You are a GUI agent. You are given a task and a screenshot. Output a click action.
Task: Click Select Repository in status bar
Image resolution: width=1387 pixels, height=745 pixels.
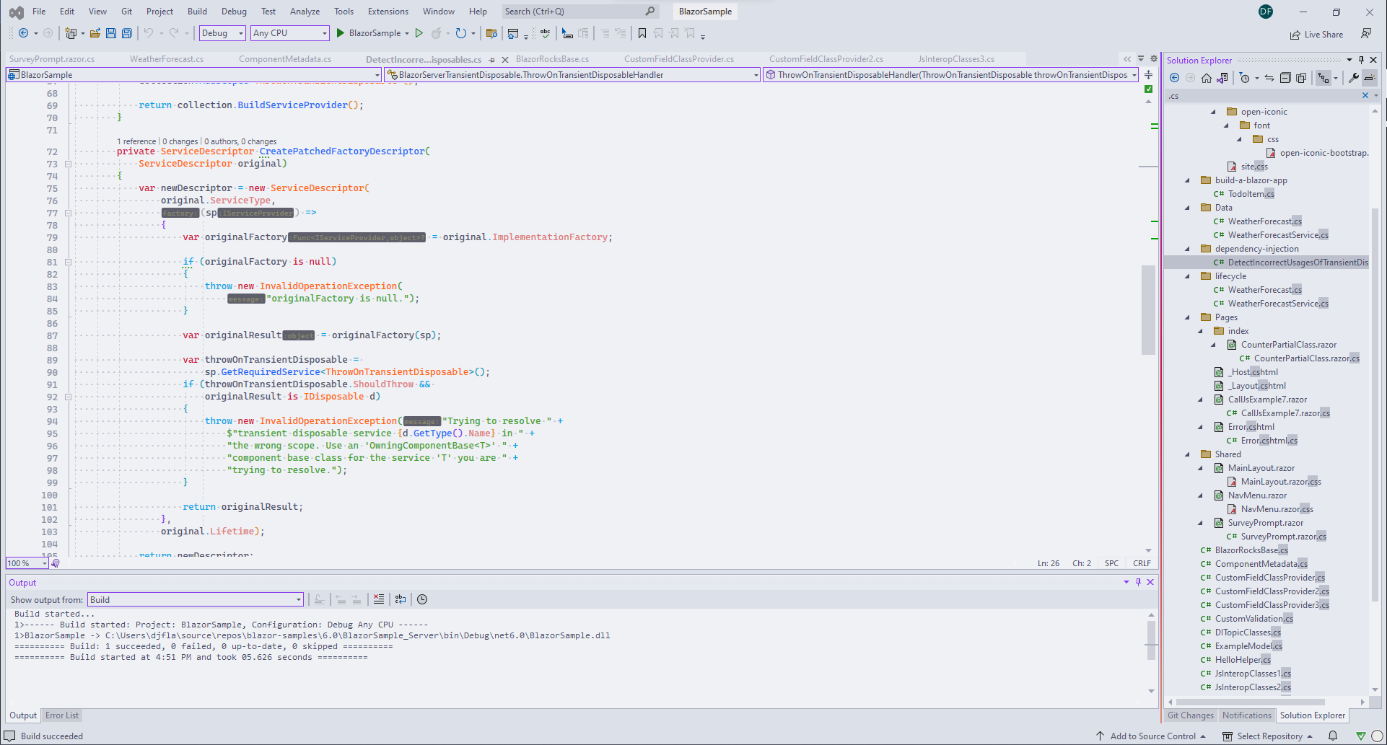click(1268, 736)
